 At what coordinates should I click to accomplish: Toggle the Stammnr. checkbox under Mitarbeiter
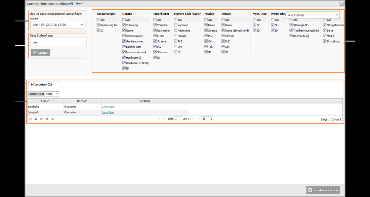click(155, 52)
